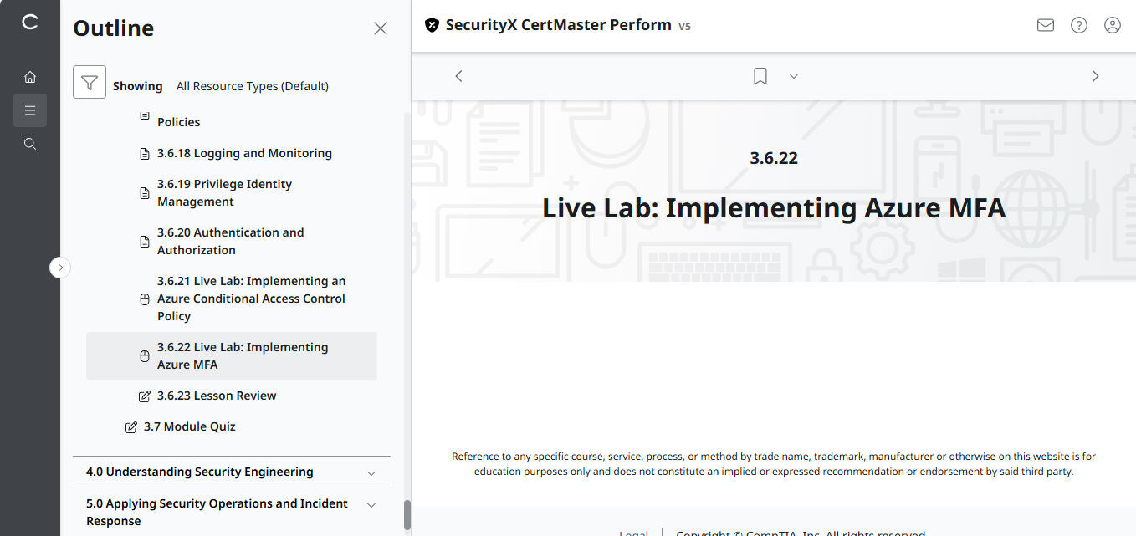
Task: Navigate to the previous lesson page
Action: point(458,75)
